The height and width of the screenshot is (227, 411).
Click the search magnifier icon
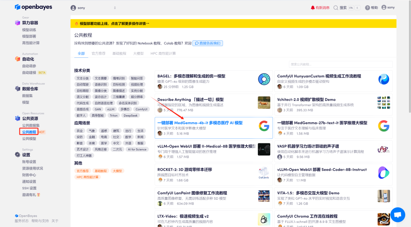[336, 8]
